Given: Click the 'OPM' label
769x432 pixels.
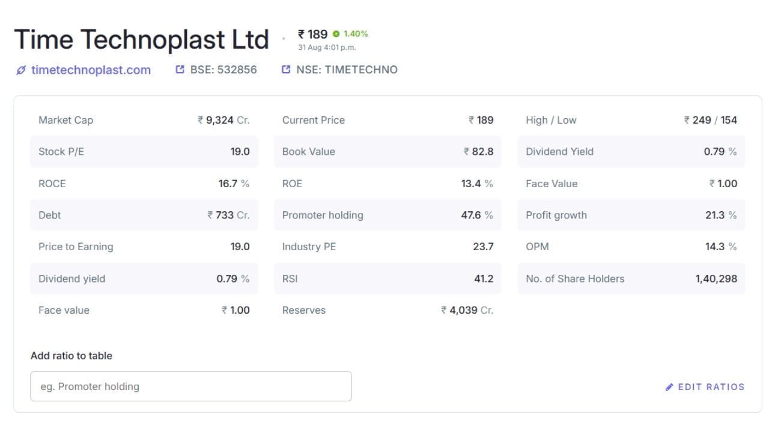Looking at the screenshot, I should pos(537,247).
